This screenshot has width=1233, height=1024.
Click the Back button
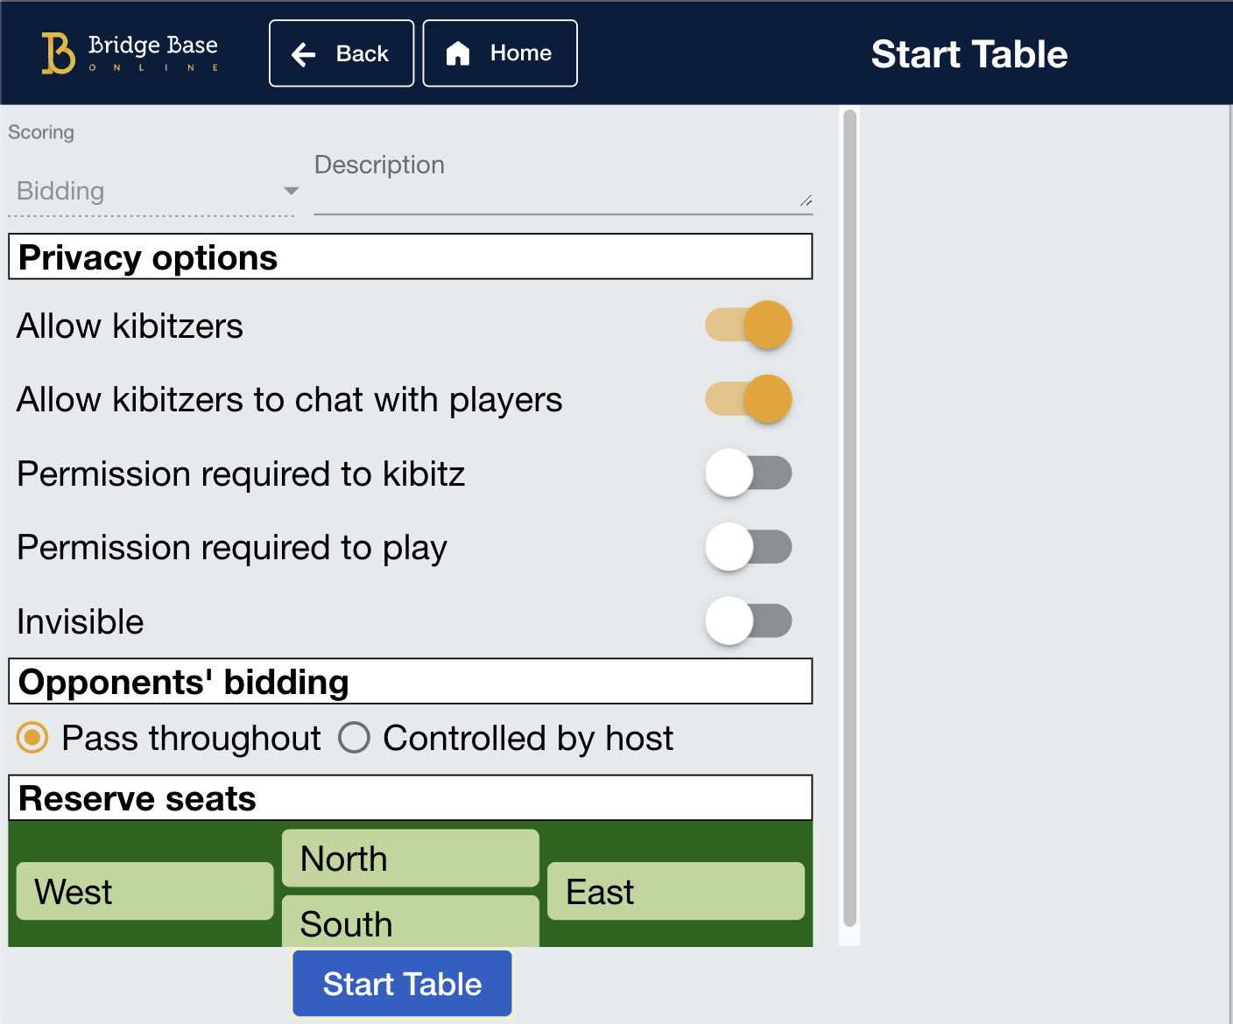point(341,53)
